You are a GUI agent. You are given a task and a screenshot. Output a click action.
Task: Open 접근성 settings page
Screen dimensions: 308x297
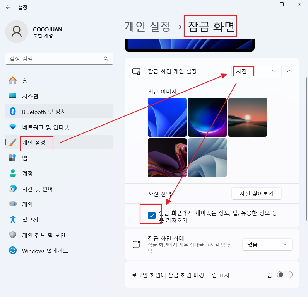tap(59, 219)
